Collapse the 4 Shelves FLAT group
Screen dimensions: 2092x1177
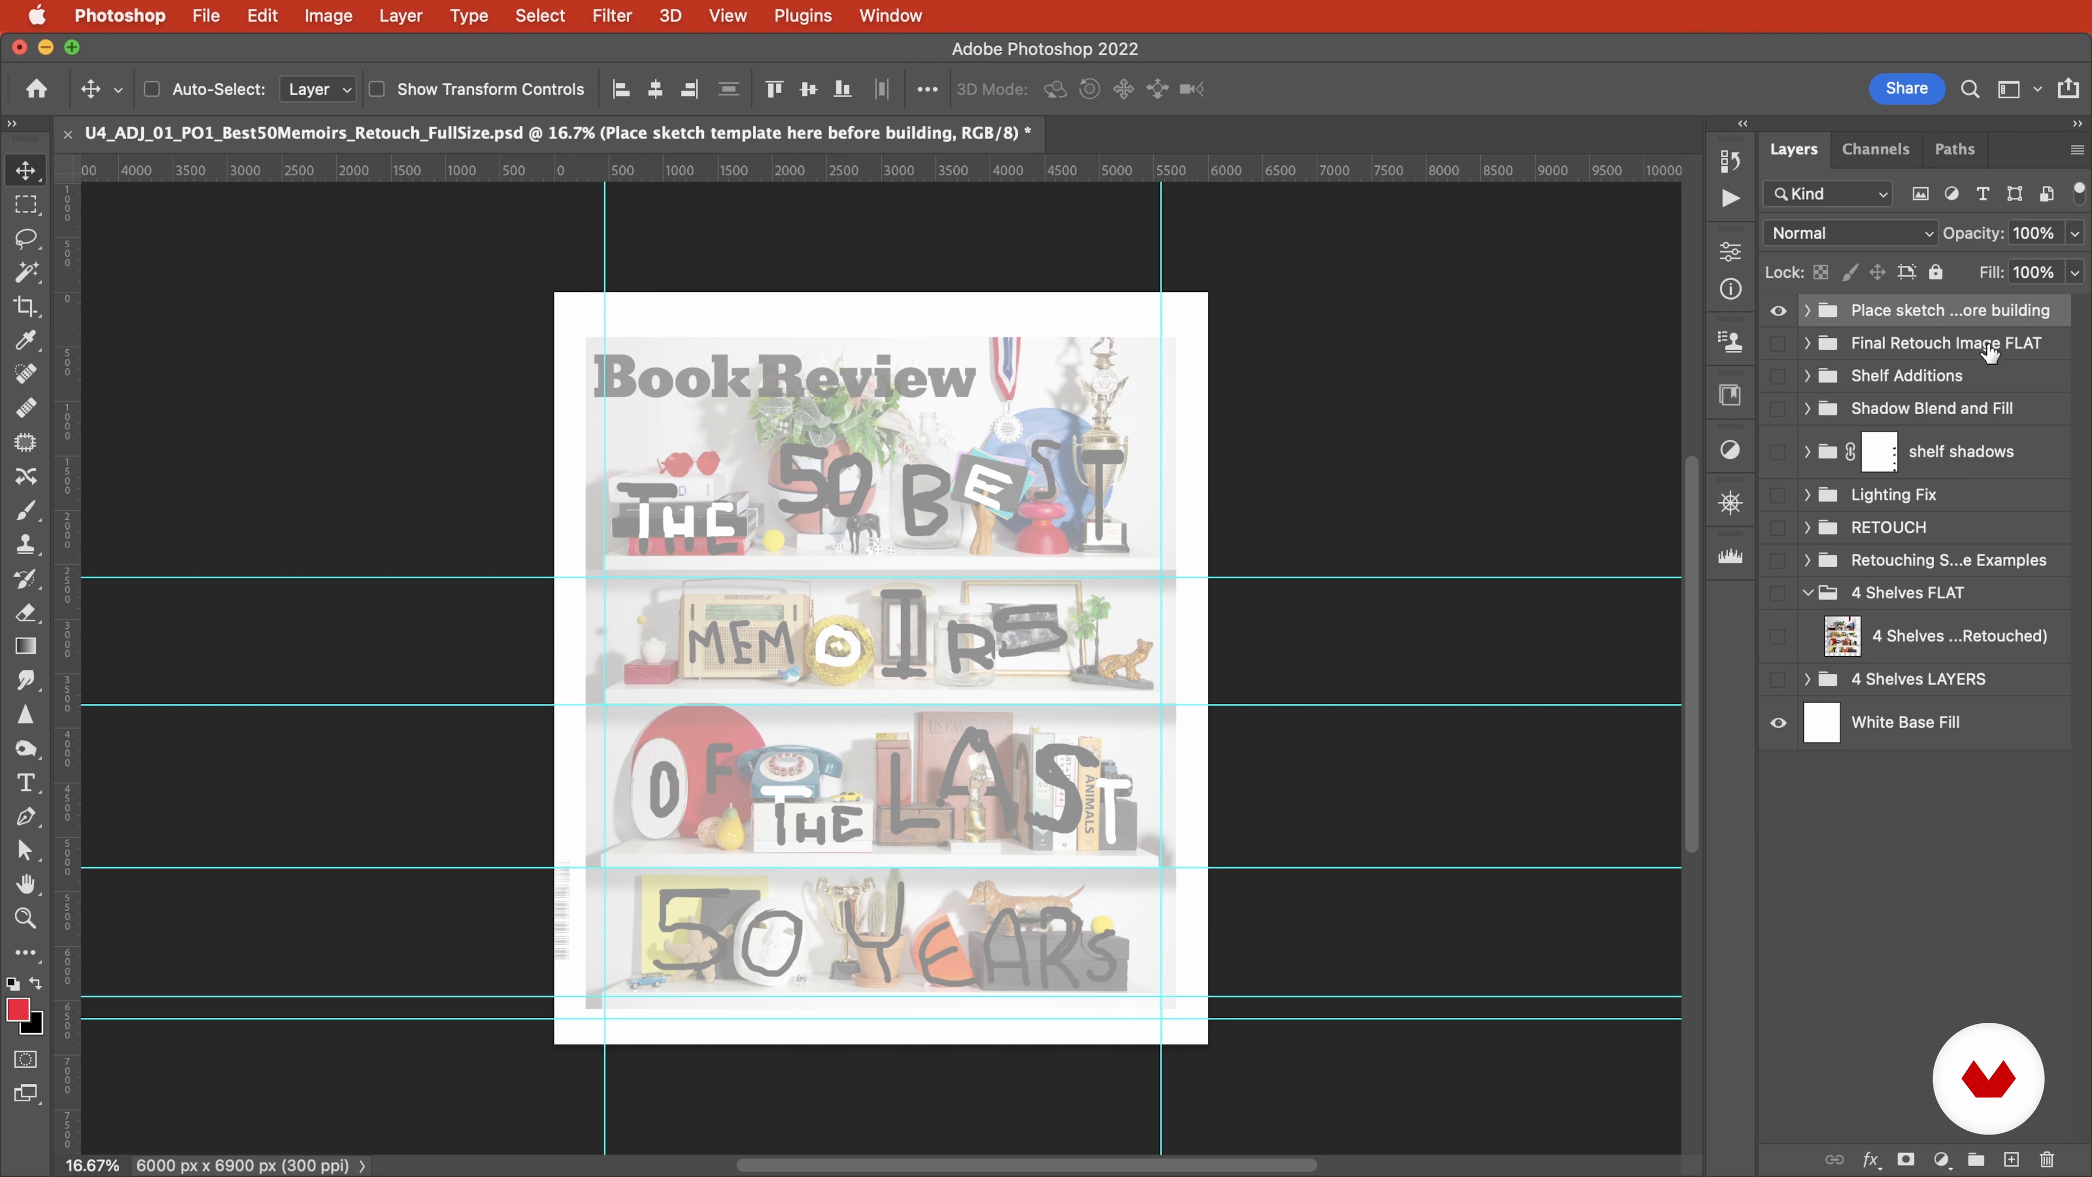pyautogui.click(x=1808, y=592)
